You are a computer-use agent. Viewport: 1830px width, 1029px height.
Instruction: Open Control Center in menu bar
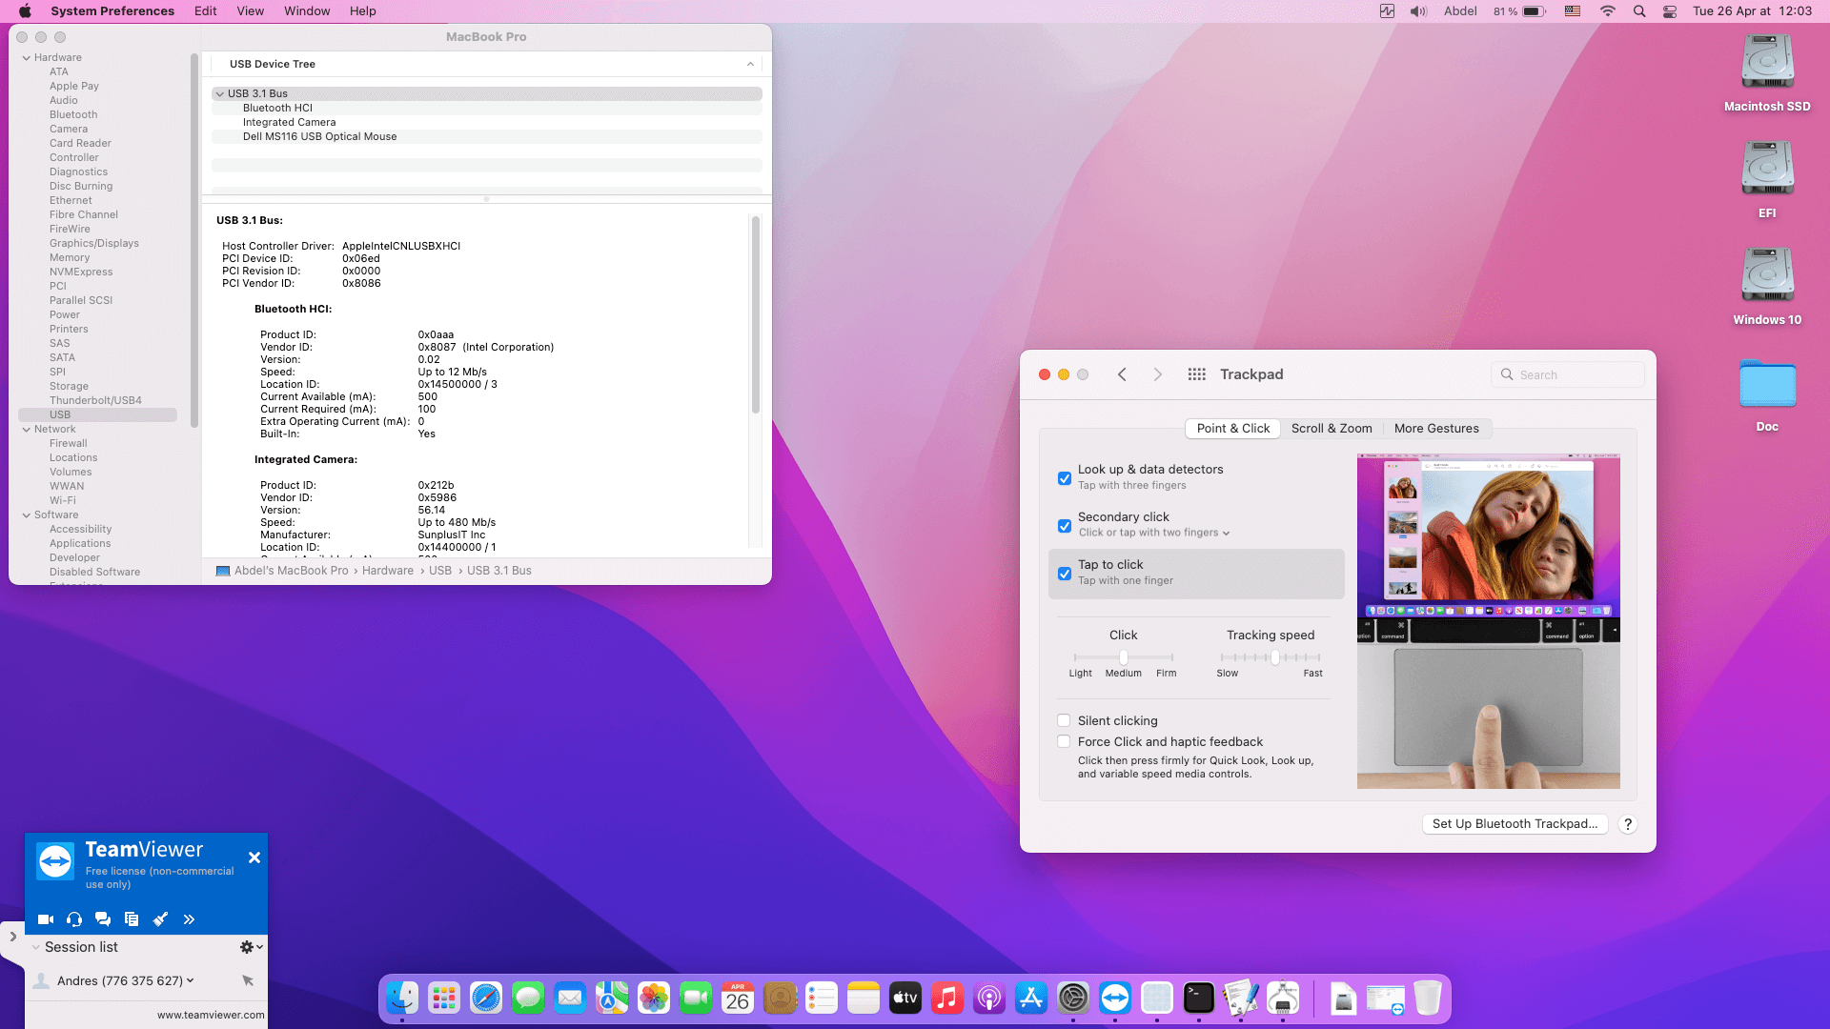coord(1670,11)
